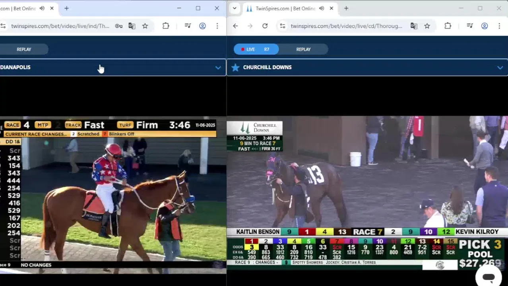Click the right window's URL address field
The image size is (508, 286).
346,26
